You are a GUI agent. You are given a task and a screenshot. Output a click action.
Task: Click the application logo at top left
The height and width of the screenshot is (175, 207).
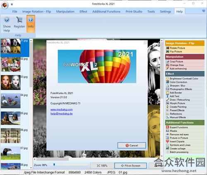5,5
